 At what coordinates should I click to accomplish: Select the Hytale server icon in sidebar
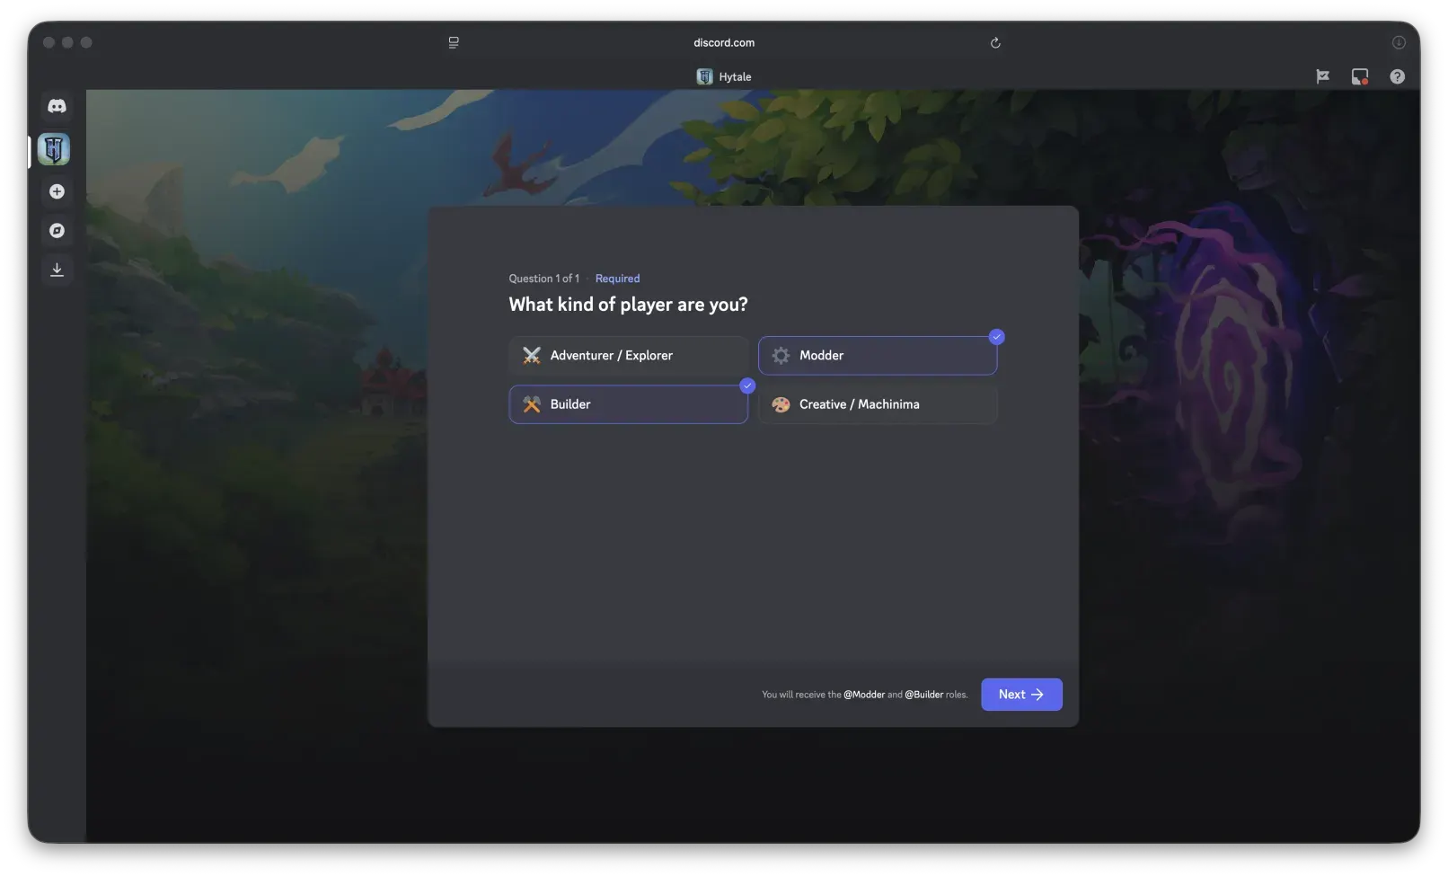pos(54,149)
